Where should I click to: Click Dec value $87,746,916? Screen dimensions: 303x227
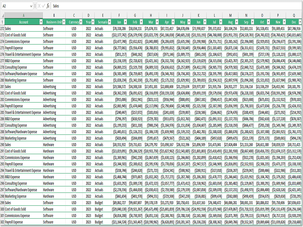click(294, 28)
